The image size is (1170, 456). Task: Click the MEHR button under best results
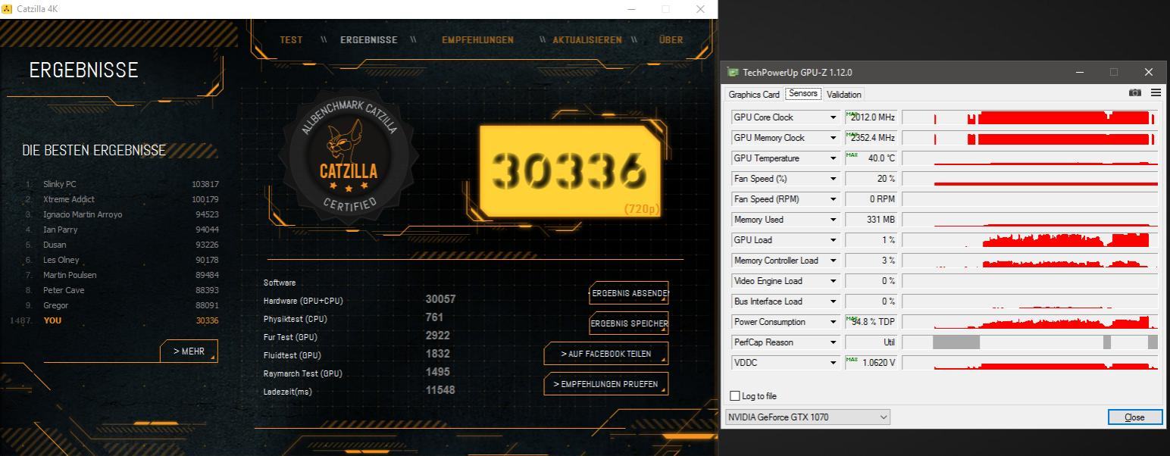[189, 351]
